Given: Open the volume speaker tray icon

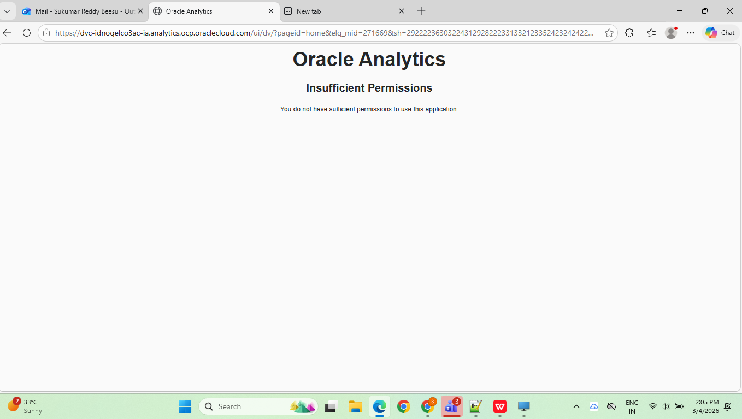Looking at the screenshot, I should (x=665, y=406).
